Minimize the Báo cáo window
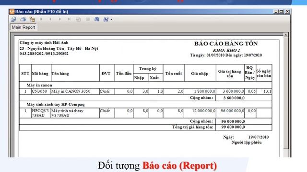This screenshot has height=172, width=307. click(276, 11)
